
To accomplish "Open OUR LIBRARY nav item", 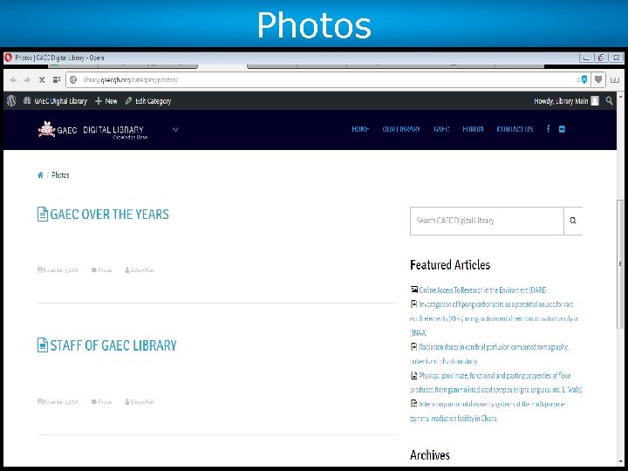I will point(401,129).
